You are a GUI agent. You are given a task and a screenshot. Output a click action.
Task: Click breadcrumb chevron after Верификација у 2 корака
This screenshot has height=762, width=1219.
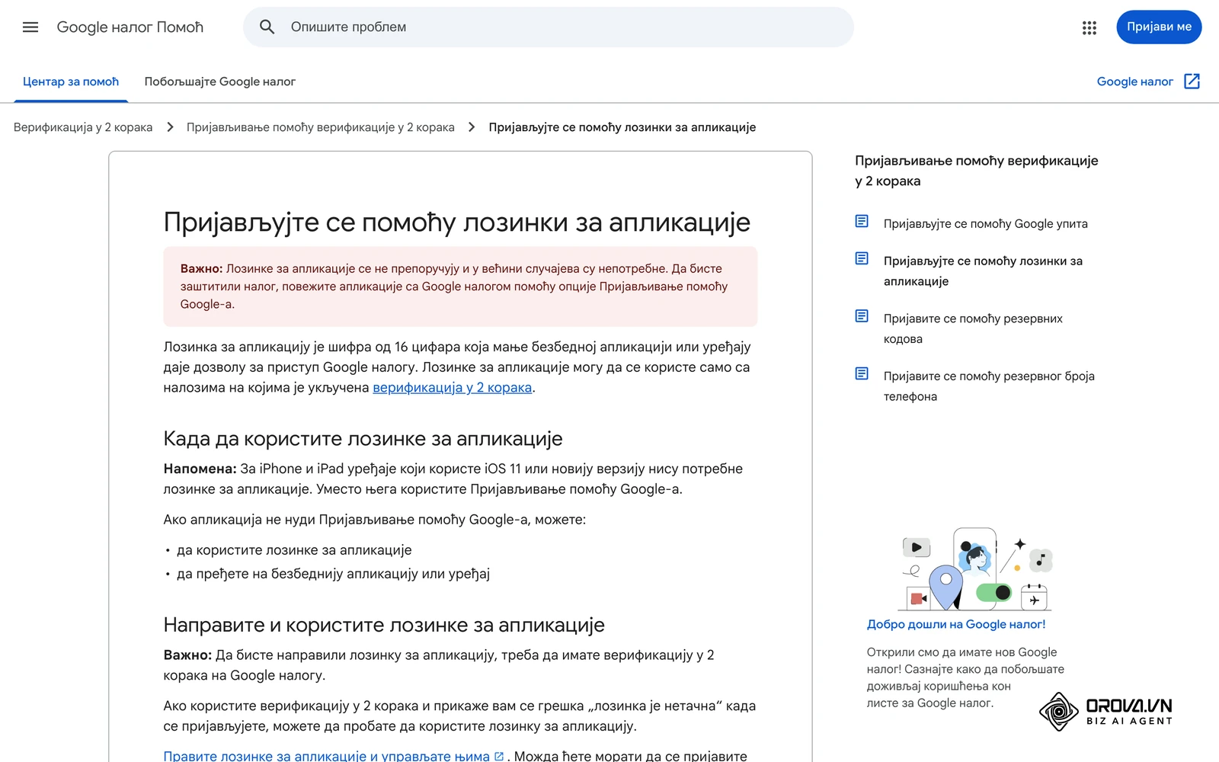click(170, 127)
